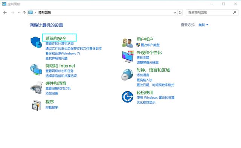Open the System and Security shield icon

36,42
